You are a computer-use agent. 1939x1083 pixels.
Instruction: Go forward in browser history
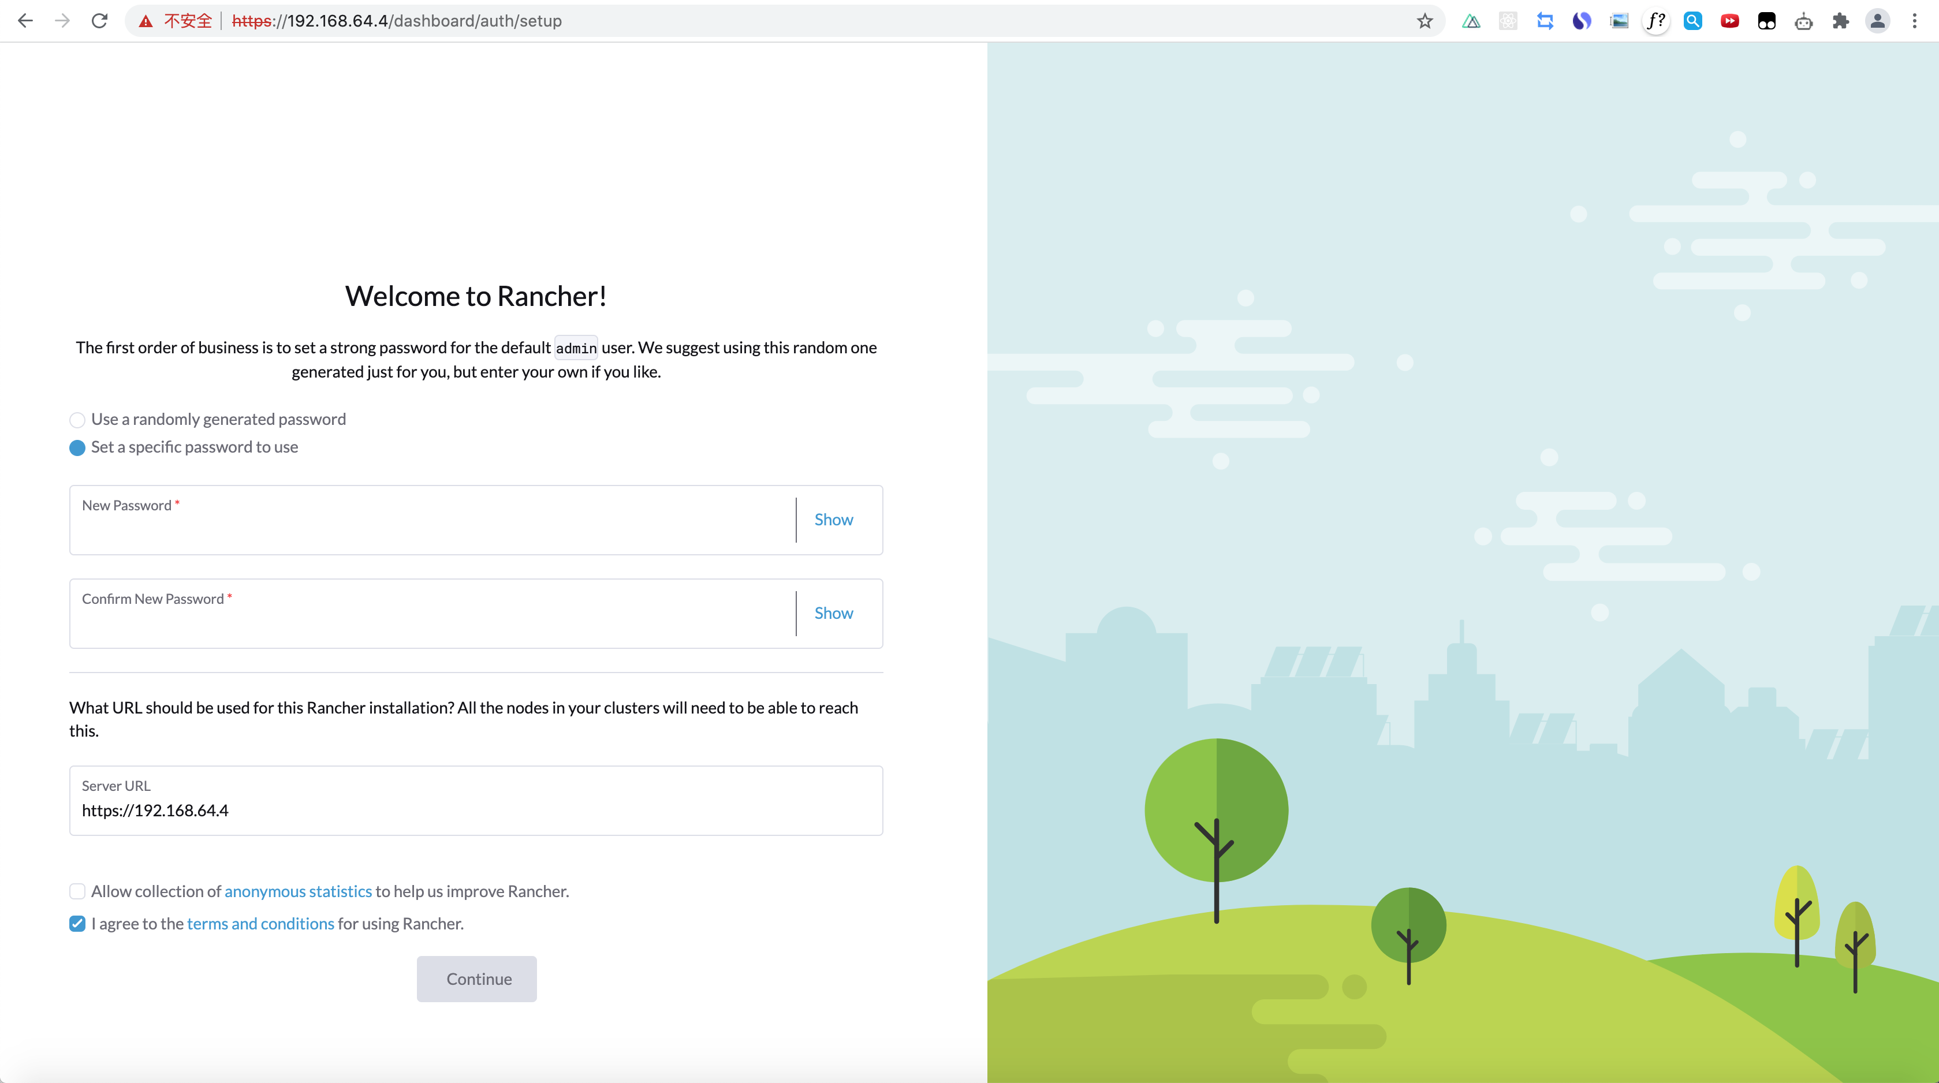coord(62,21)
